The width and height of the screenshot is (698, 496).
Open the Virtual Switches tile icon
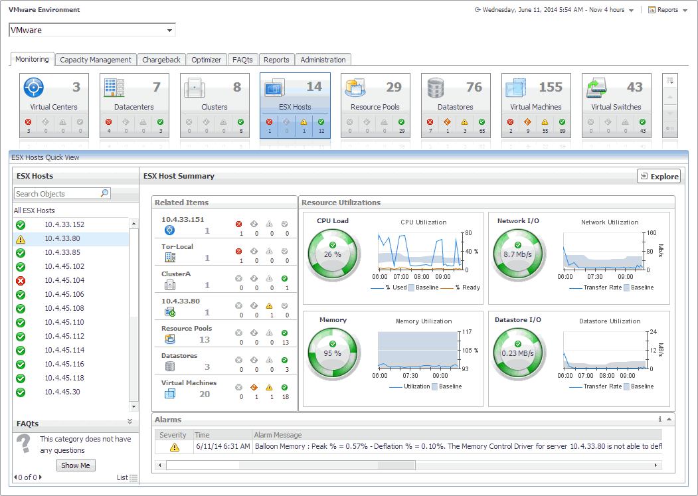coord(596,88)
